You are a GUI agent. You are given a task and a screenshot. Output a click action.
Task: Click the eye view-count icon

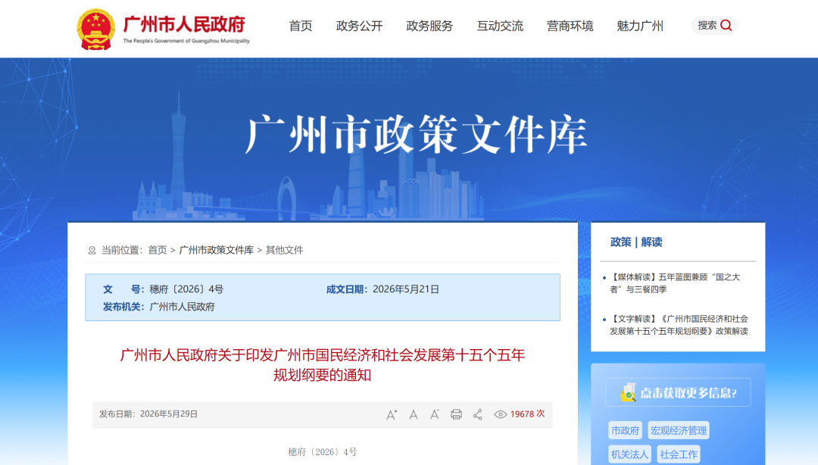[x=501, y=414]
